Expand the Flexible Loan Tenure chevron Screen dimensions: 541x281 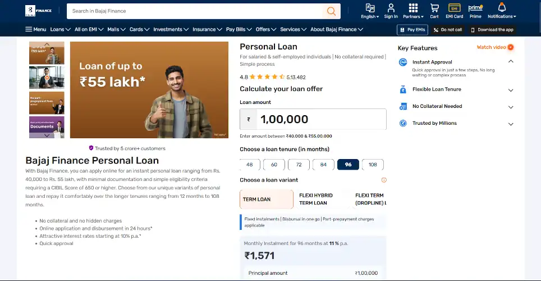point(511,90)
